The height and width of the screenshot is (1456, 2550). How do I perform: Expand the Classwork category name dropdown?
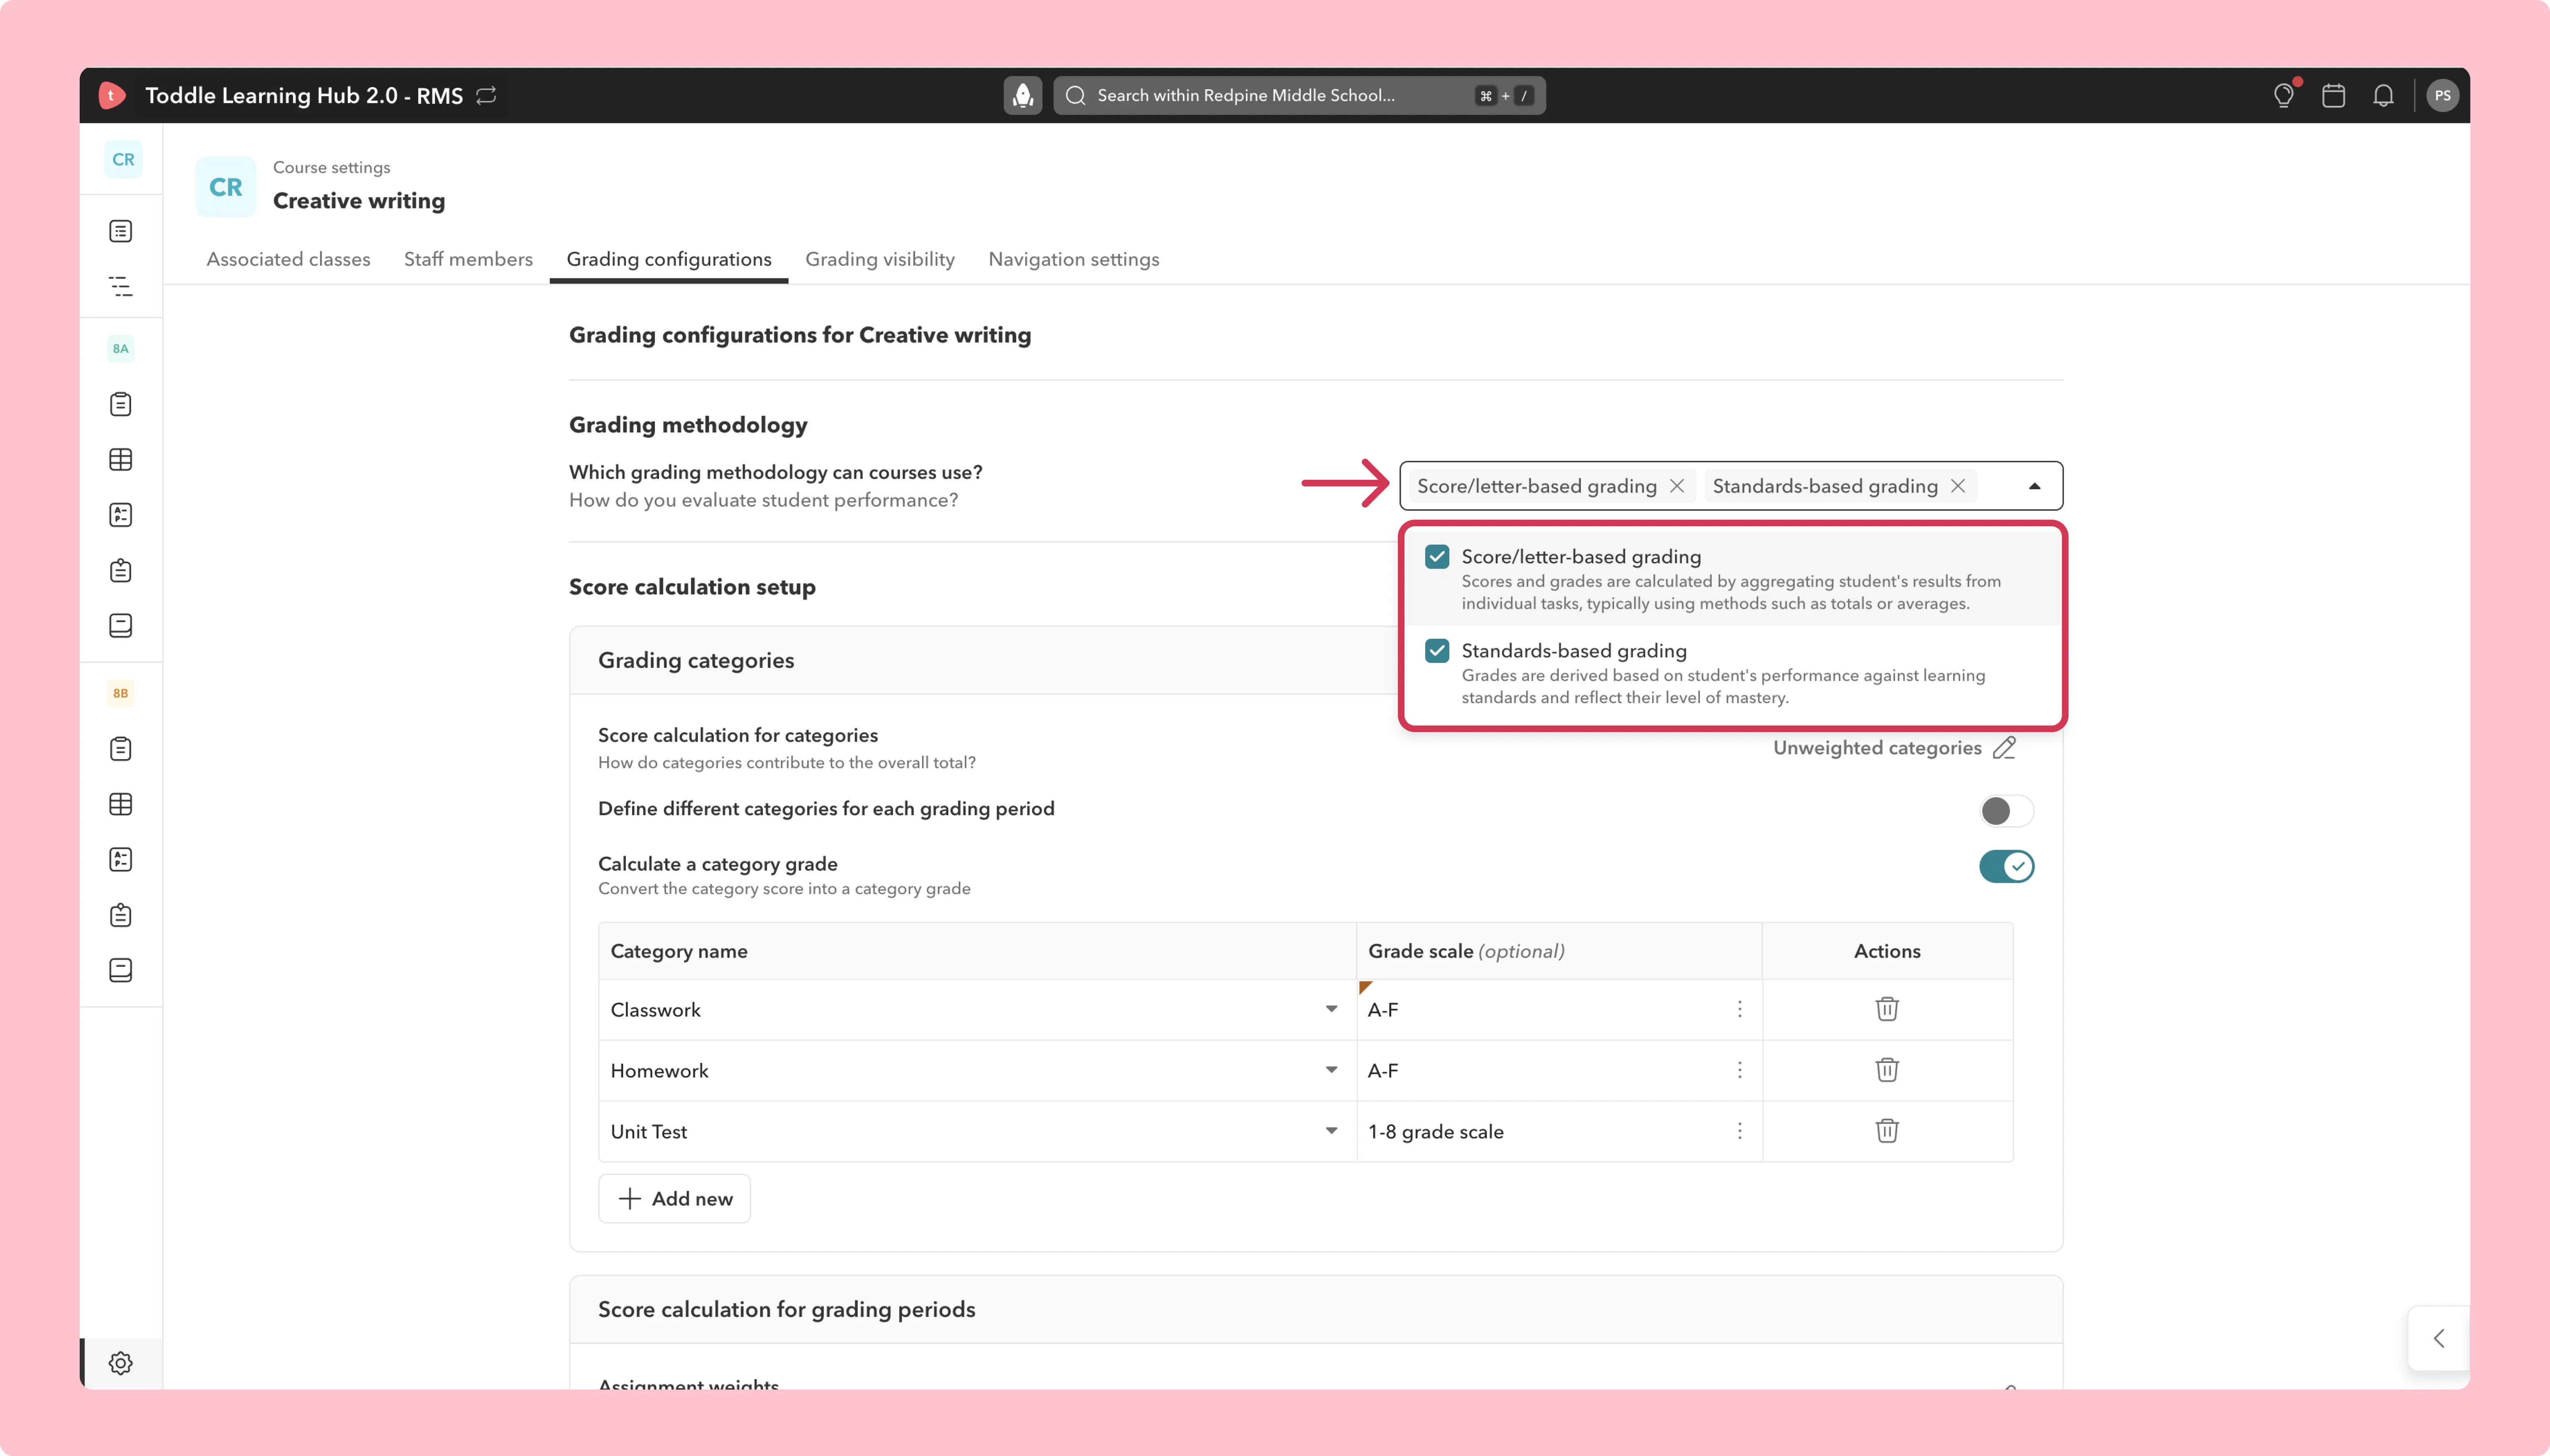1331,1009
